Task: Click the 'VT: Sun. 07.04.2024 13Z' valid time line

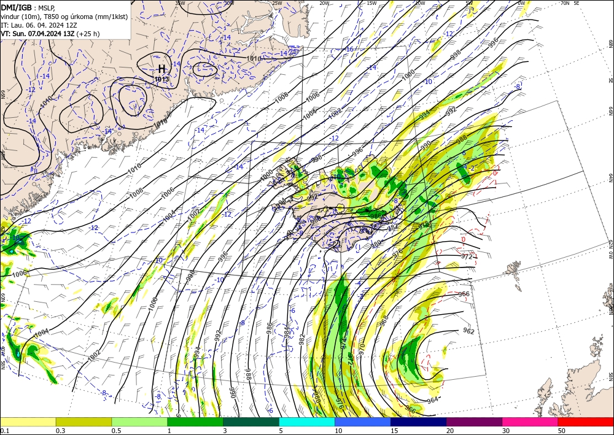Action: click(x=37, y=34)
